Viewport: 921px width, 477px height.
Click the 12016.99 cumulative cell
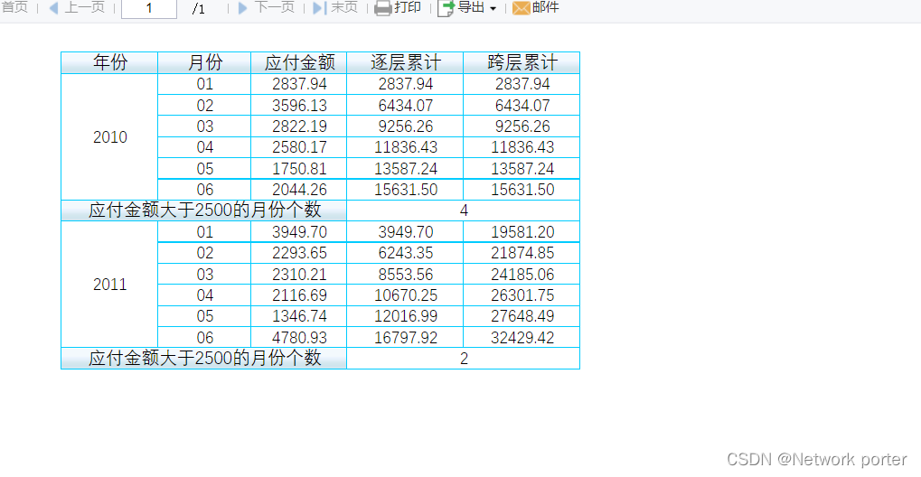coord(405,316)
